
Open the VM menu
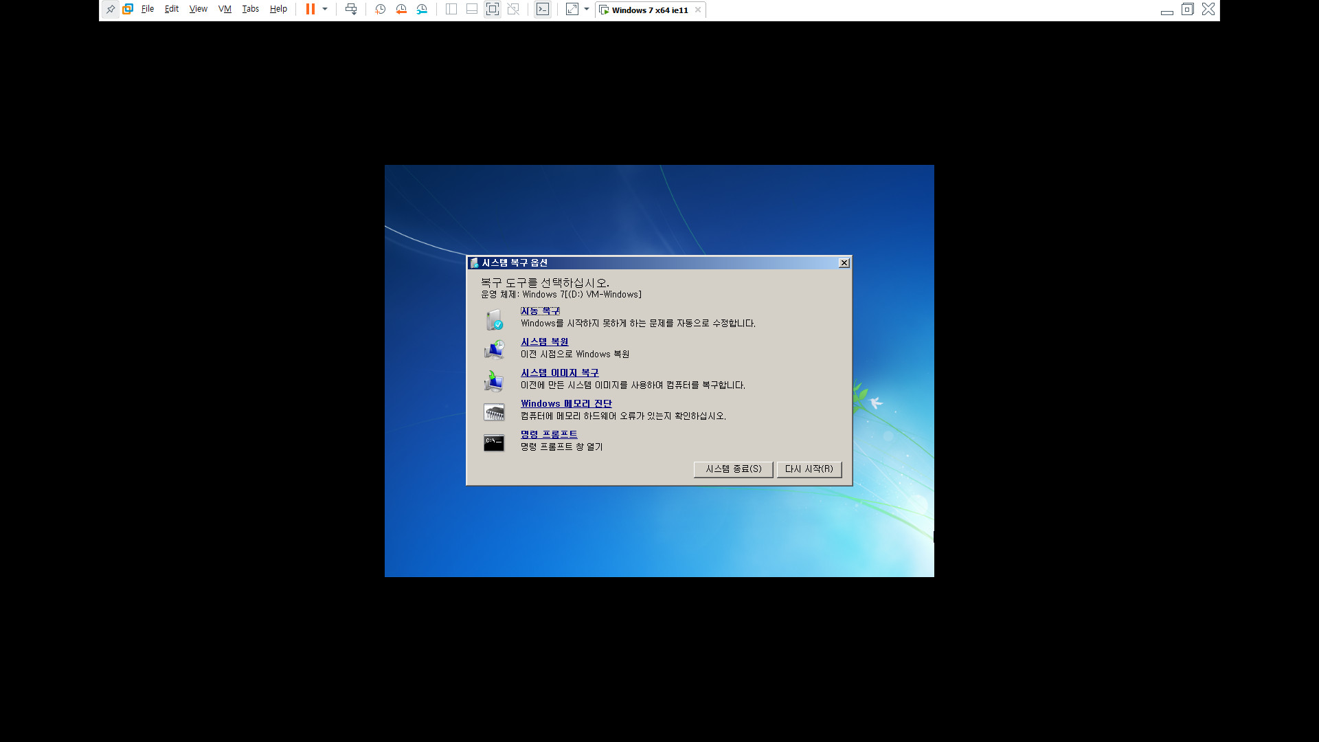225,10
